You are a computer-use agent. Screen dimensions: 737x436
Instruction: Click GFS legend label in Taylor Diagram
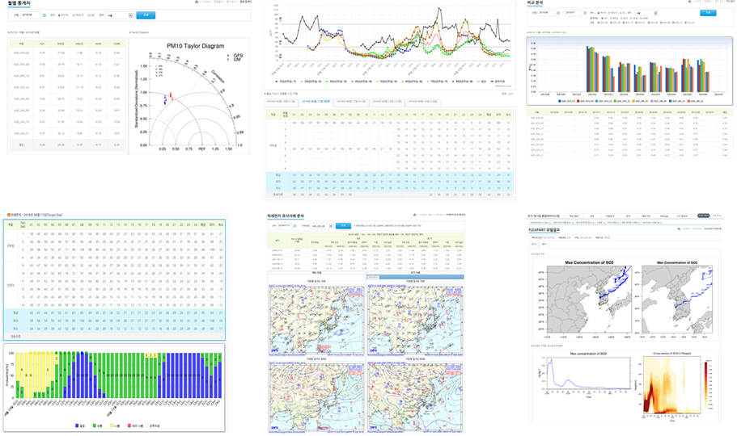(x=238, y=56)
